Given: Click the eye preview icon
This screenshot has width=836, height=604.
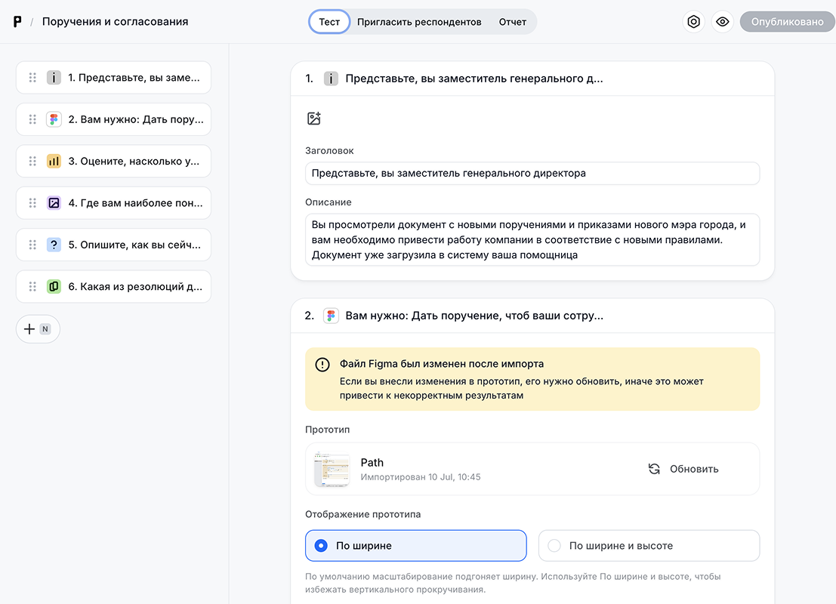Looking at the screenshot, I should tap(723, 22).
